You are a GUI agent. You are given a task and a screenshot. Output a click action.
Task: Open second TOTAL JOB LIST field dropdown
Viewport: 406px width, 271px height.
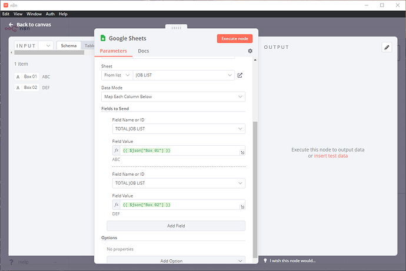coord(179,183)
